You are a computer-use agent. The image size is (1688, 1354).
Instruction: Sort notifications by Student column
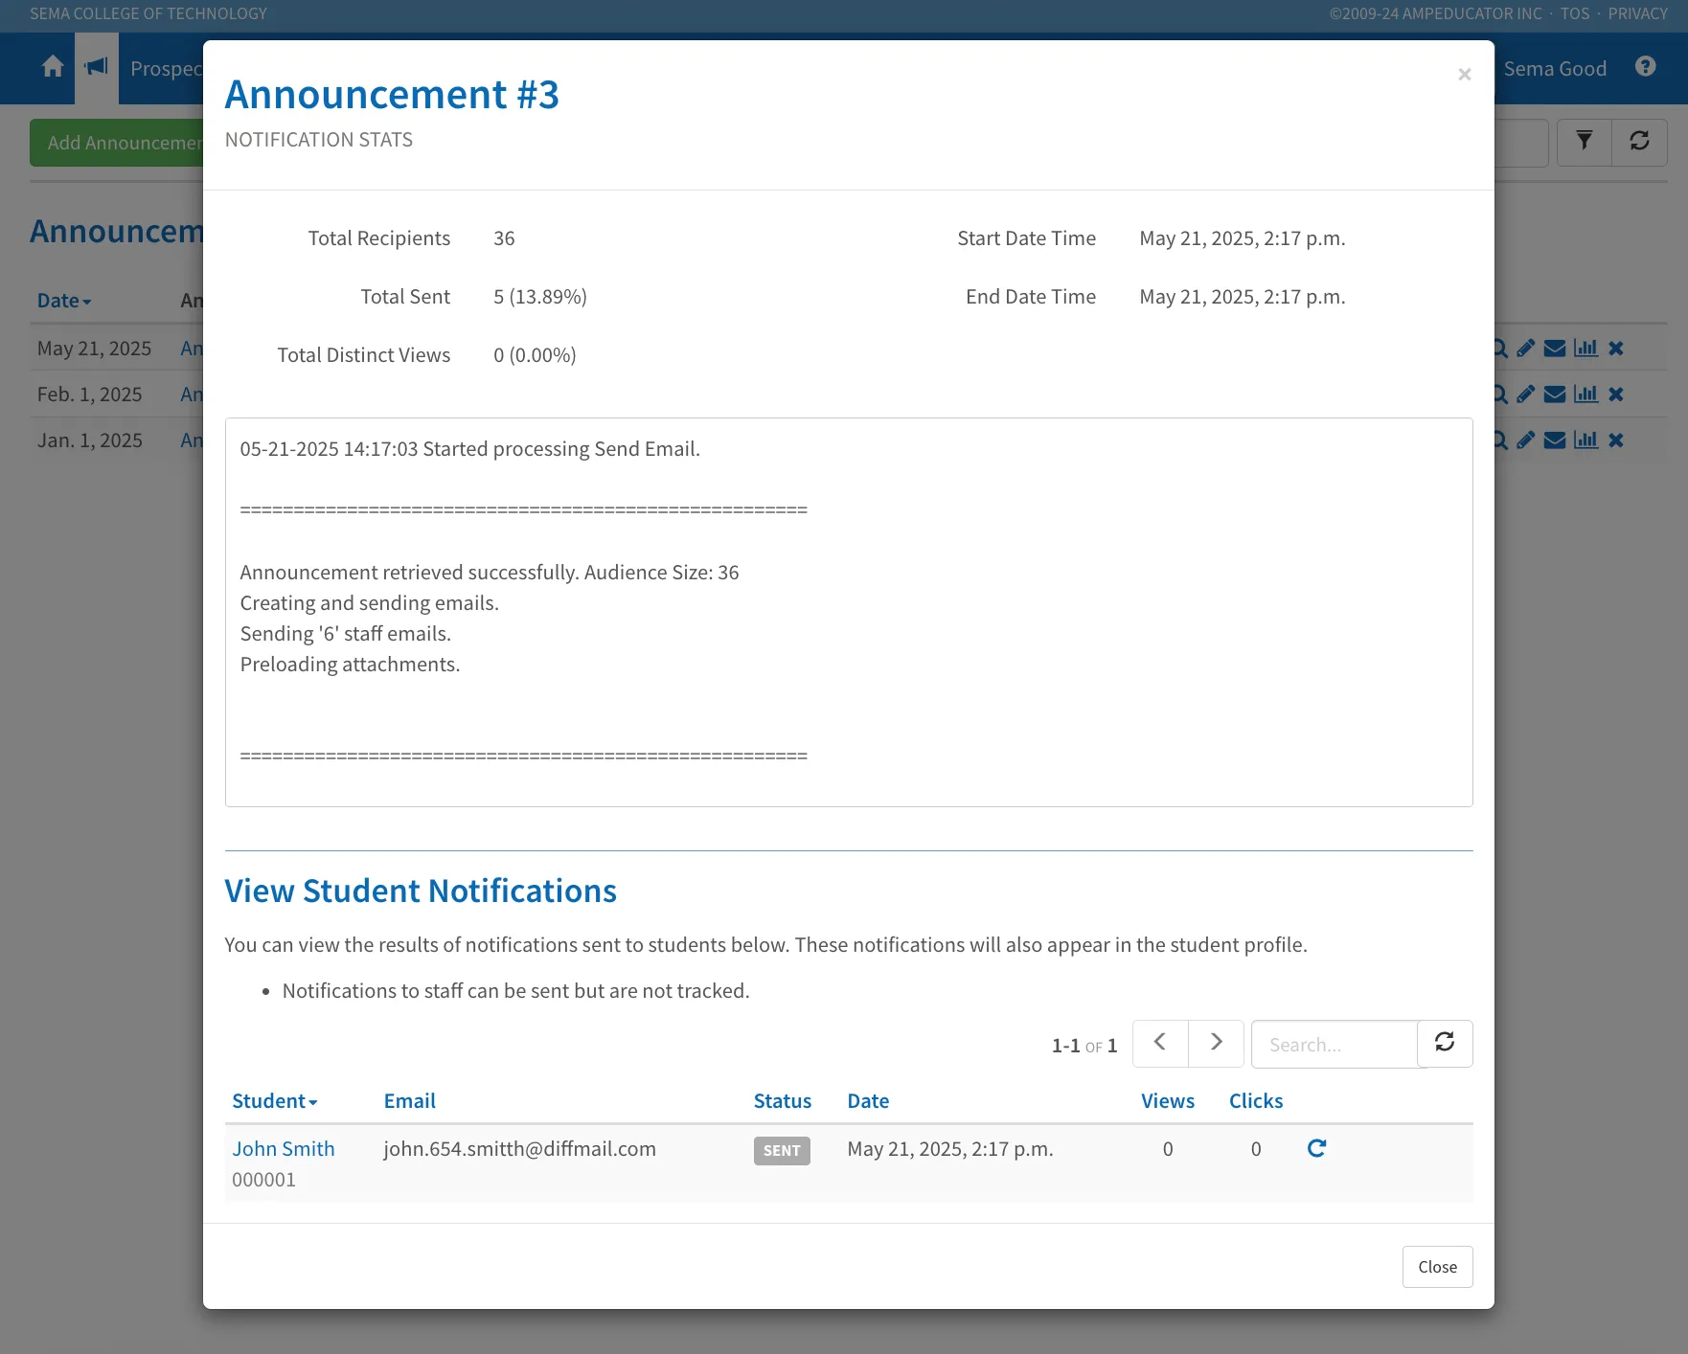pos(274,1101)
